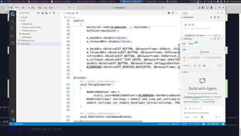Open the Extensions view
Viewport: 241px width, 136px height.
tap(12, 43)
